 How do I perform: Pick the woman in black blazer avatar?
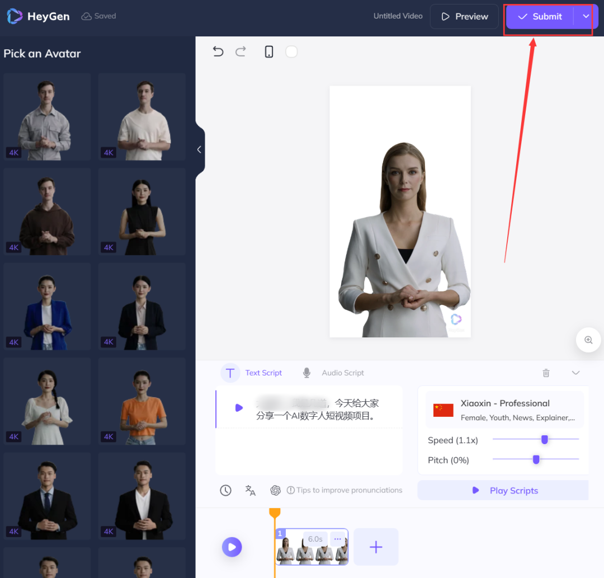(141, 306)
